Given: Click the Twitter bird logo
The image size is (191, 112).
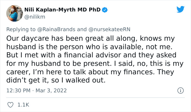Looking at the screenshot, I should [x=180, y=10].
